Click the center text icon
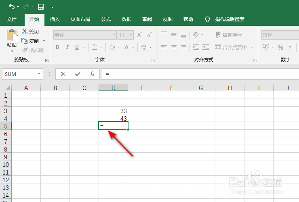Screen dimensions: 299x202 (174, 47)
